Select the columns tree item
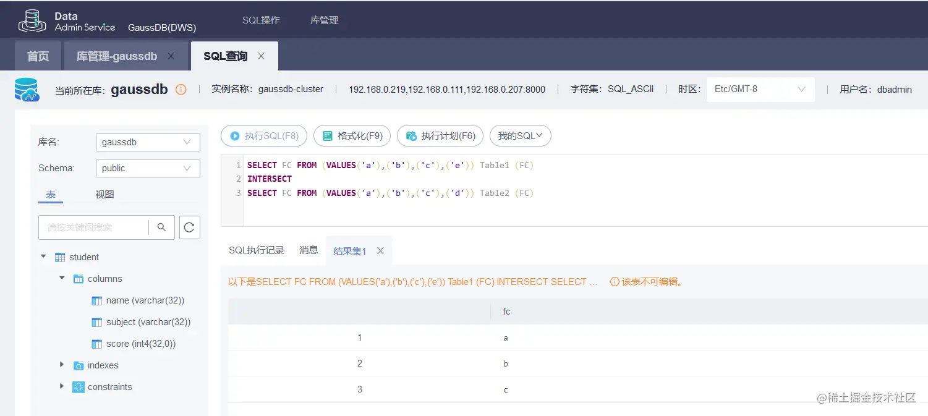The height and width of the screenshot is (416, 928). click(105, 279)
